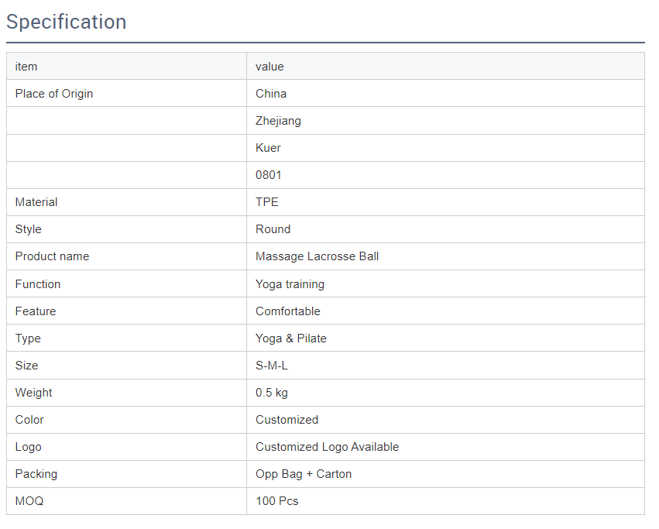Select the Yoga & Pilate value
The image size is (659, 529).
tap(291, 338)
